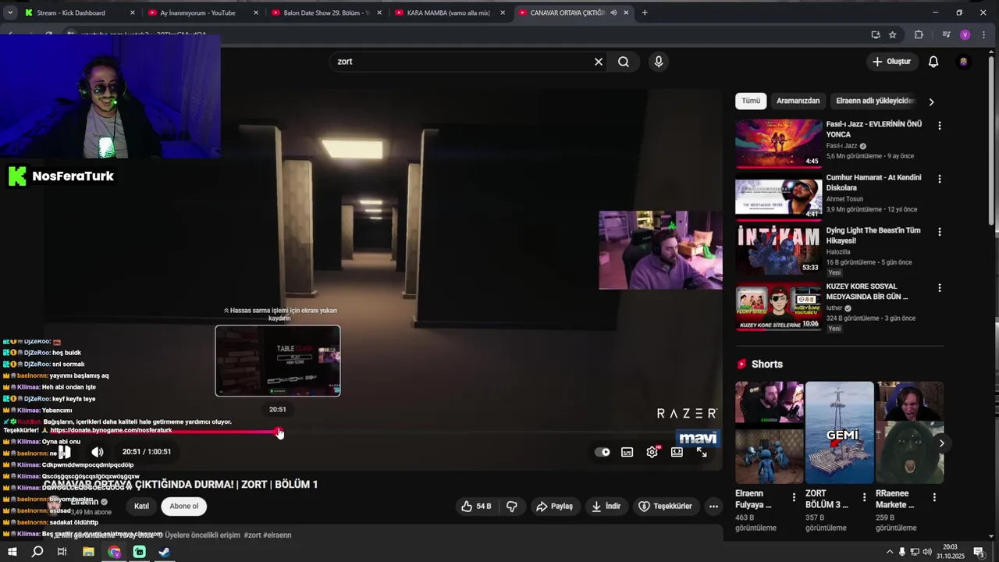Like the video with 54 B
Image resolution: width=999 pixels, height=562 pixels.
click(476, 506)
